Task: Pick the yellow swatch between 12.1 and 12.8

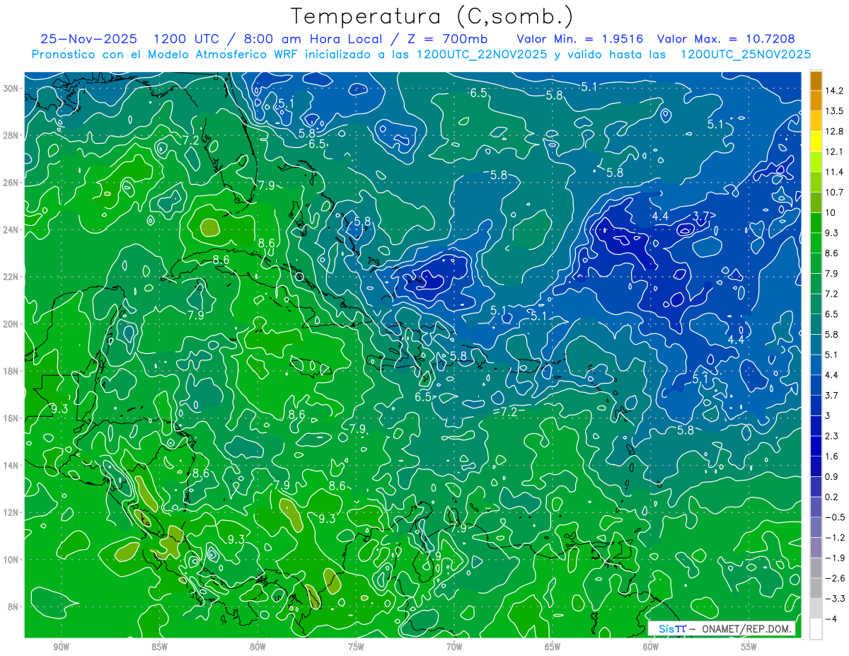Action: click(x=816, y=142)
